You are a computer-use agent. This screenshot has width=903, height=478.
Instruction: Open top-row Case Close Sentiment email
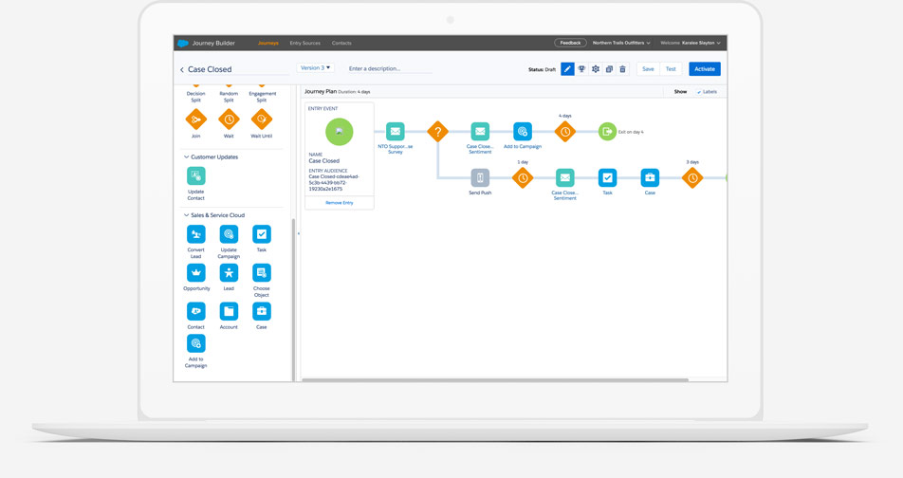coord(480,131)
